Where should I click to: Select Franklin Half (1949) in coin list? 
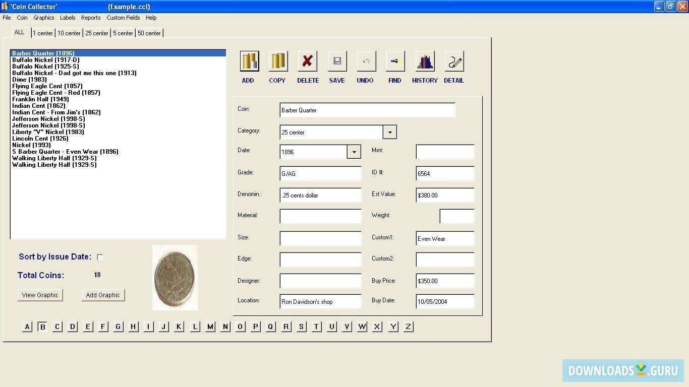40,99
